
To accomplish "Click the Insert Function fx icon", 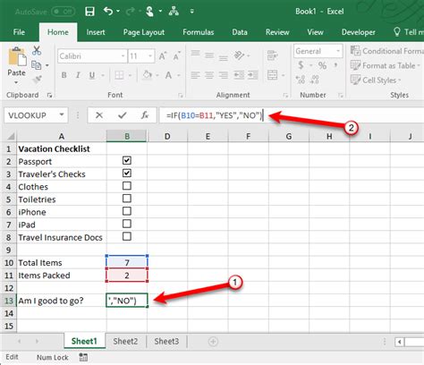I will (145, 115).
